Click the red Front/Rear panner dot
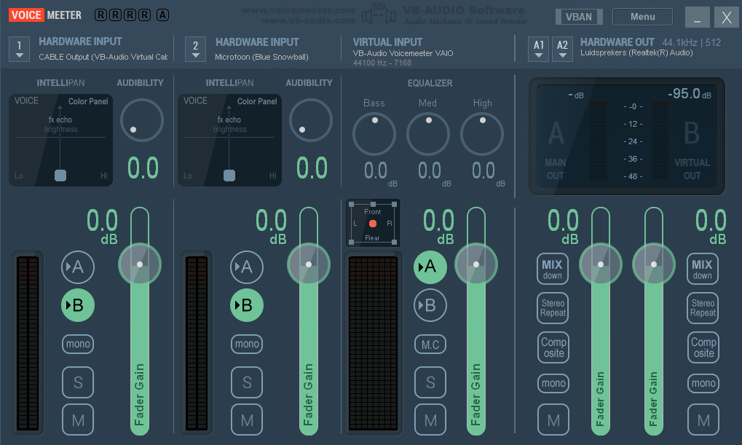742x445 pixels. tap(373, 224)
